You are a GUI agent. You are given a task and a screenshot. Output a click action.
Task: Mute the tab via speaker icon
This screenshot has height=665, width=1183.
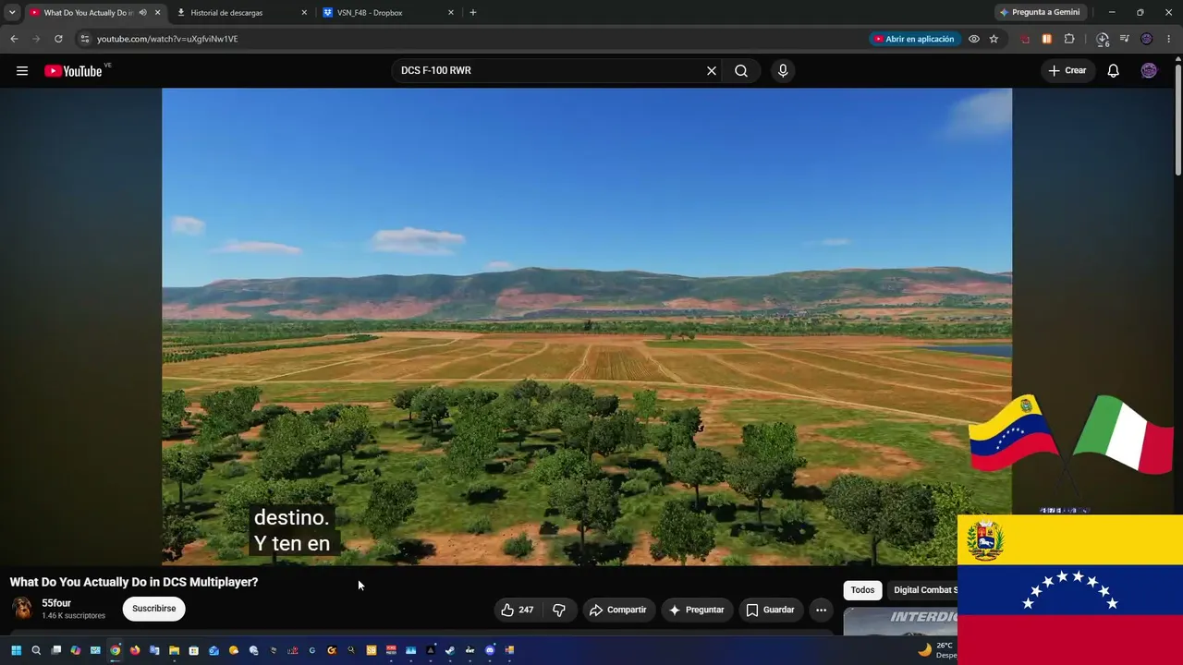(142, 13)
